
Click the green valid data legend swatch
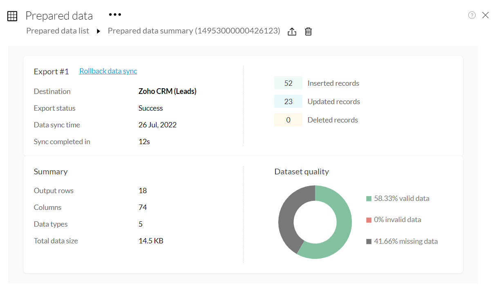tap(369, 199)
